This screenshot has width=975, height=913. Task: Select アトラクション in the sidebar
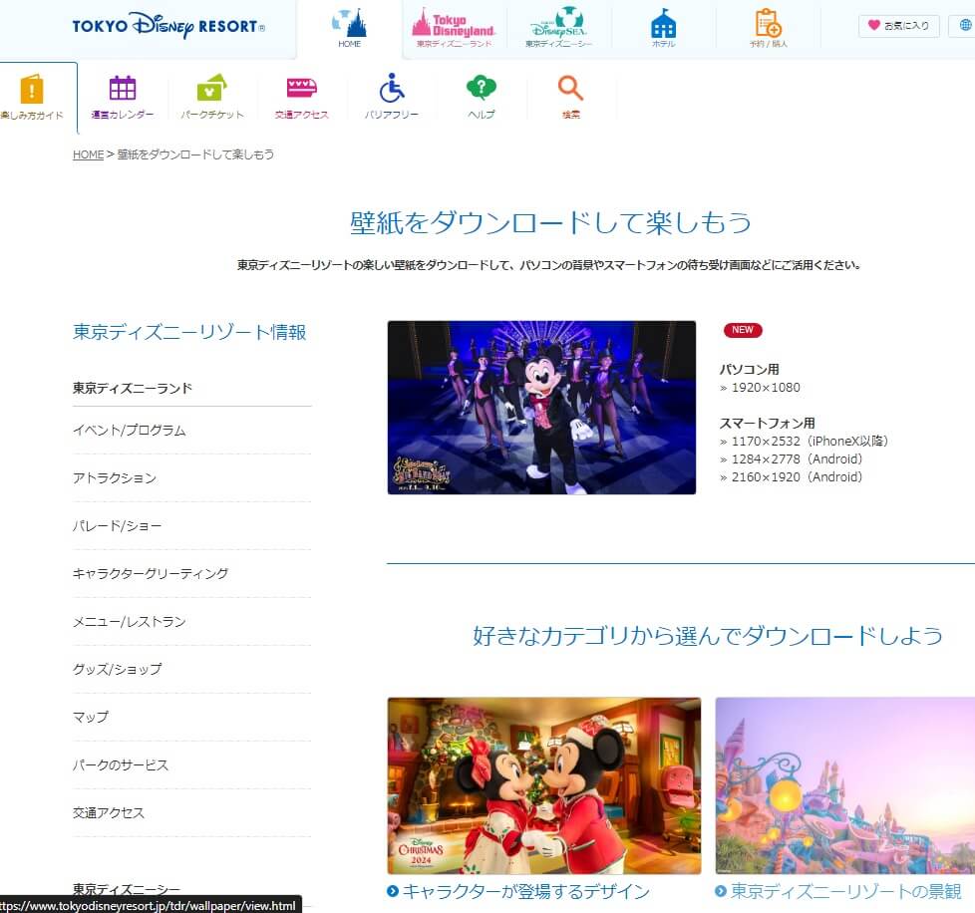coord(115,478)
